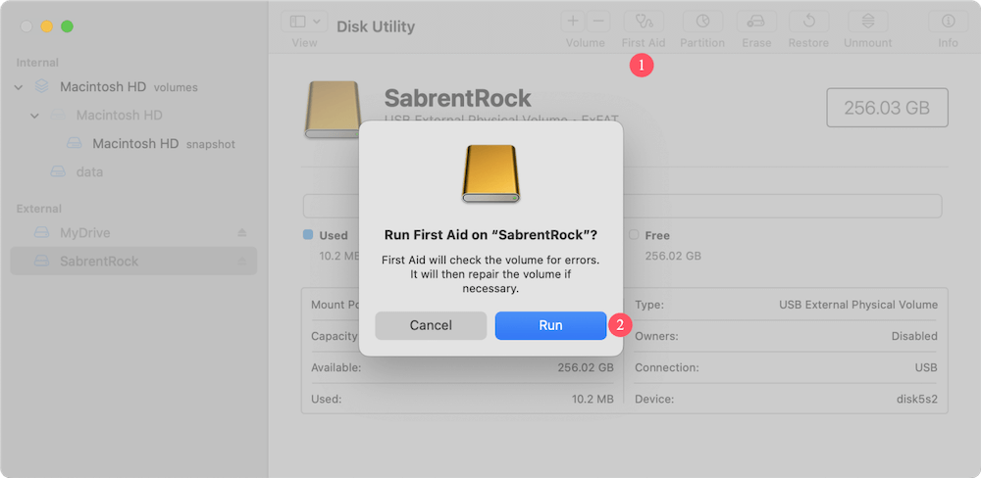Eject the MyDrive external disk

(x=242, y=232)
